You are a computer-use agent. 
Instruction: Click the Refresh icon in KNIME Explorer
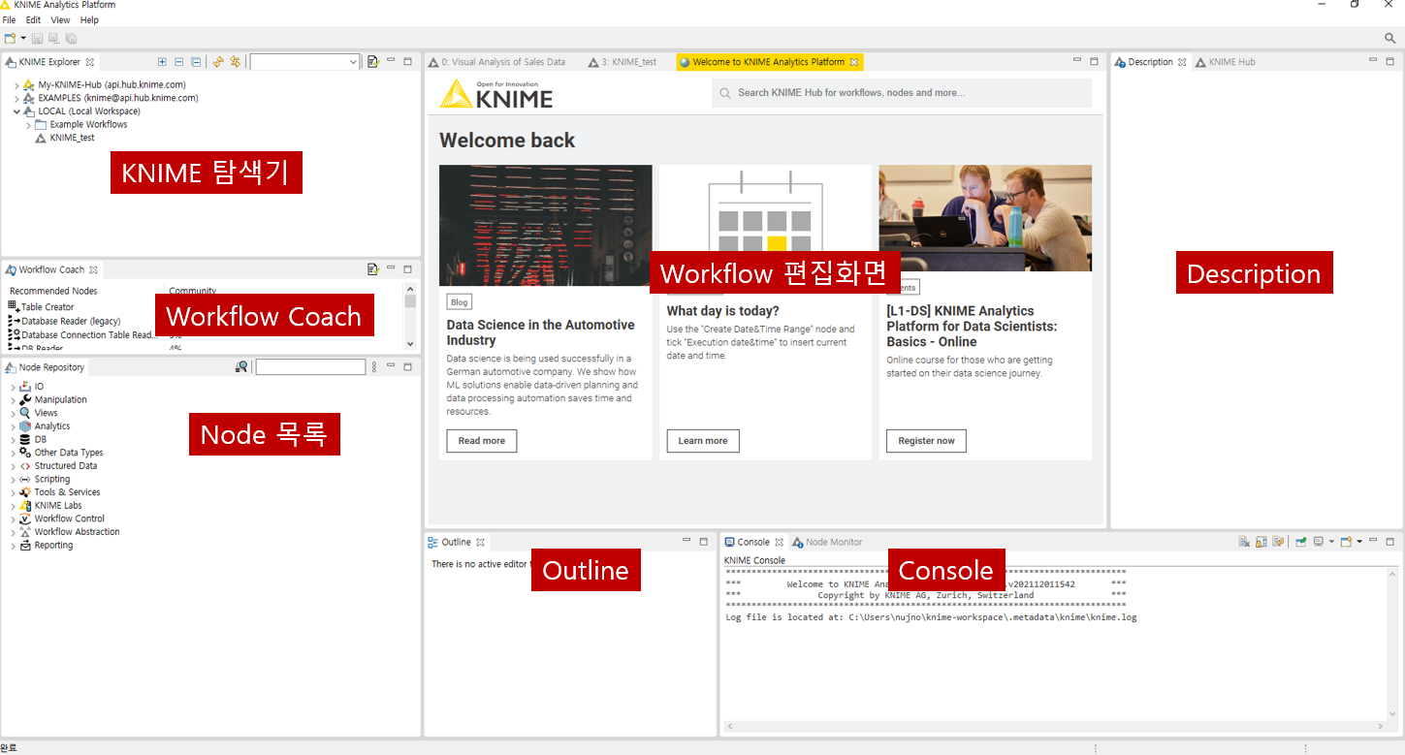(x=218, y=62)
